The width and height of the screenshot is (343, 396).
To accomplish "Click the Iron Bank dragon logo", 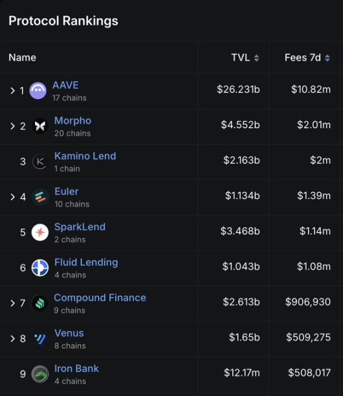I will tap(40, 374).
